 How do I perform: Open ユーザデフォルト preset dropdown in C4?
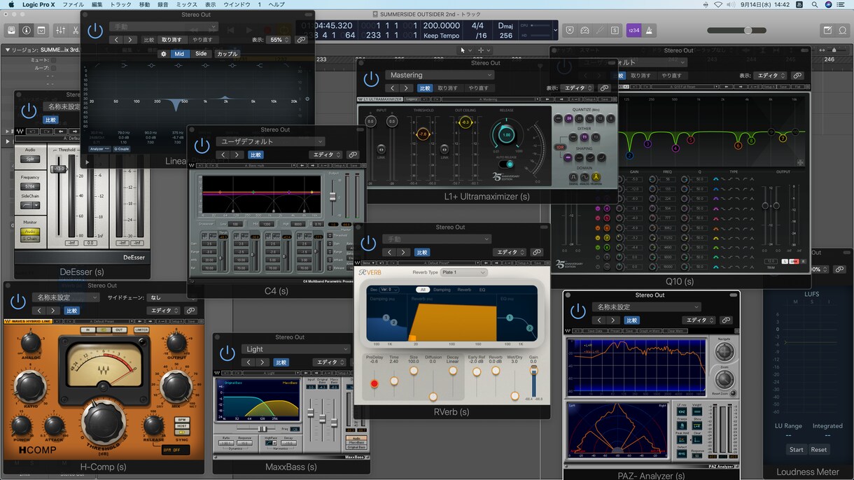(271, 141)
